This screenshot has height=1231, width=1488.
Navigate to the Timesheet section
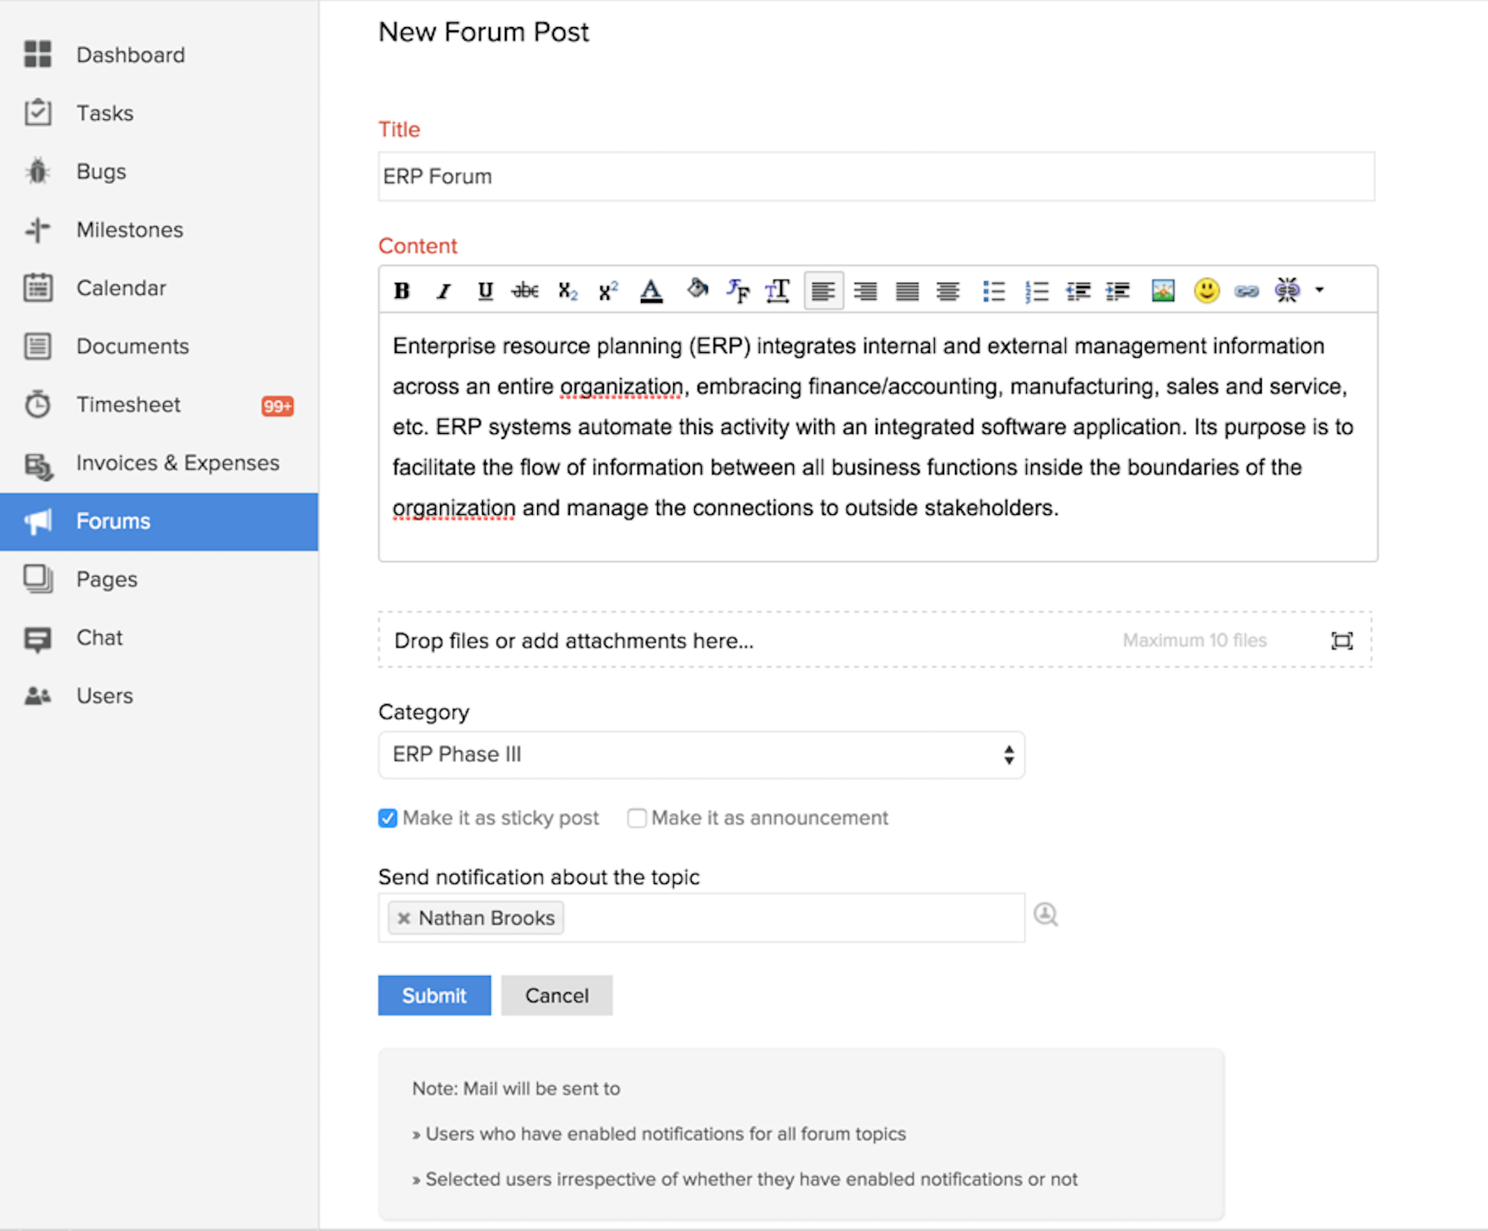(128, 404)
